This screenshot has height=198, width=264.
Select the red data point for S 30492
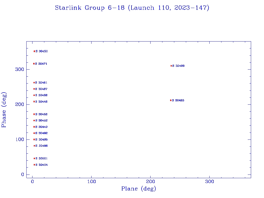[x=34, y=133]
